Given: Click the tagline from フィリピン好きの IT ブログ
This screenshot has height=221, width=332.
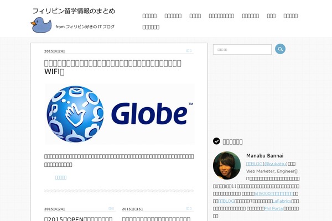Looking at the screenshot, I should (85, 27).
